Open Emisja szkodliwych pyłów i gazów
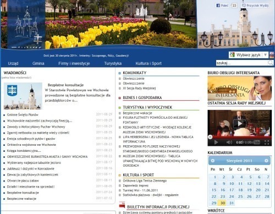Screen dimensions: 275x214 coord(31,139)
